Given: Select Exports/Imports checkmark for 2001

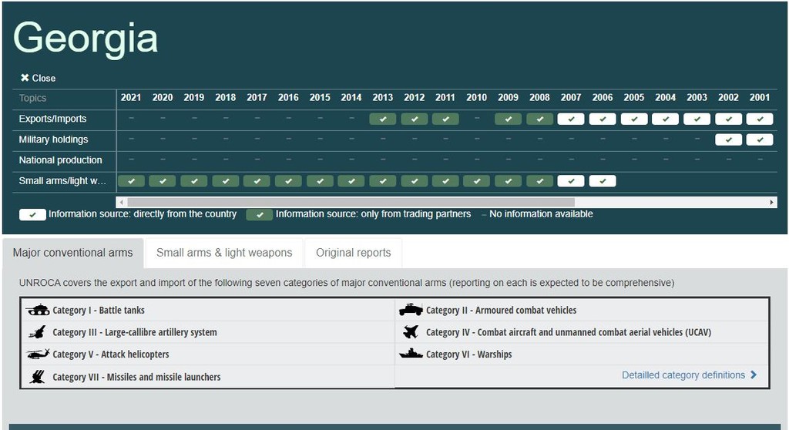Looking at the screenshot, I should (760, 119).
